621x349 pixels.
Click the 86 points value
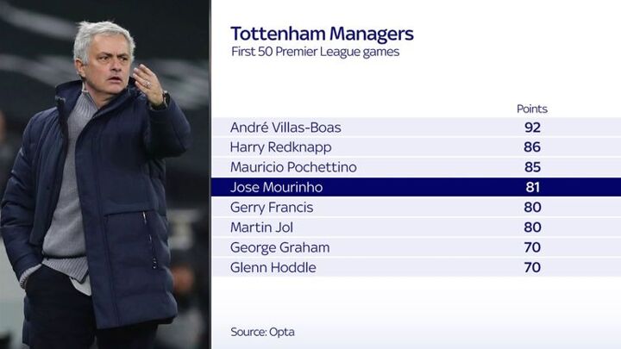[x=532, y=147]
